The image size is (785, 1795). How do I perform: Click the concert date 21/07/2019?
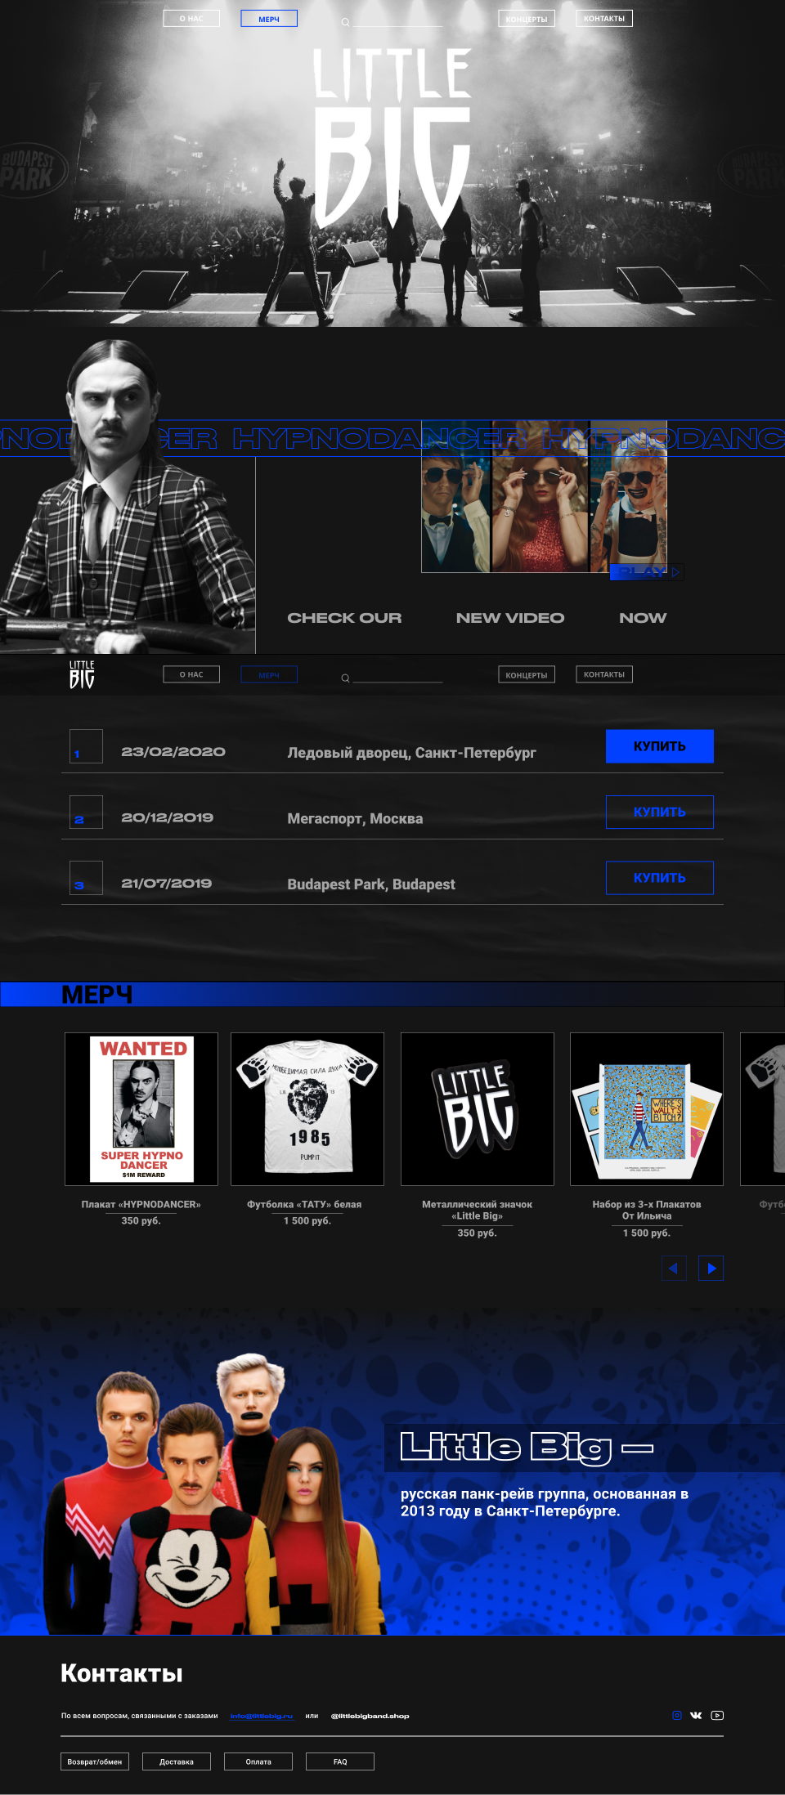tap(167, 884)
